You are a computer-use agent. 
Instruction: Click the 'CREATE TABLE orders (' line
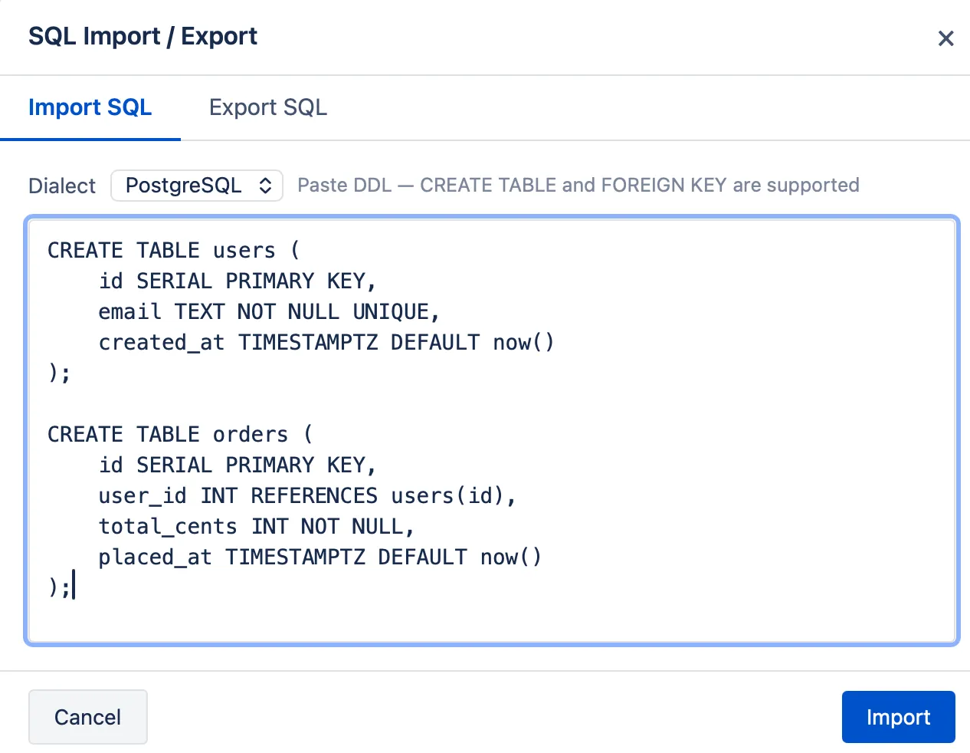pyautogui.click(x=180, y=434)
